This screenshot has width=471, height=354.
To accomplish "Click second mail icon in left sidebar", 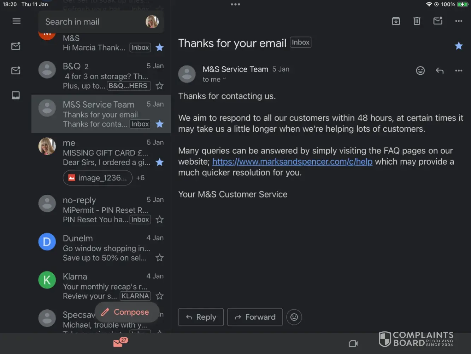I will click(x=16, y=70).
